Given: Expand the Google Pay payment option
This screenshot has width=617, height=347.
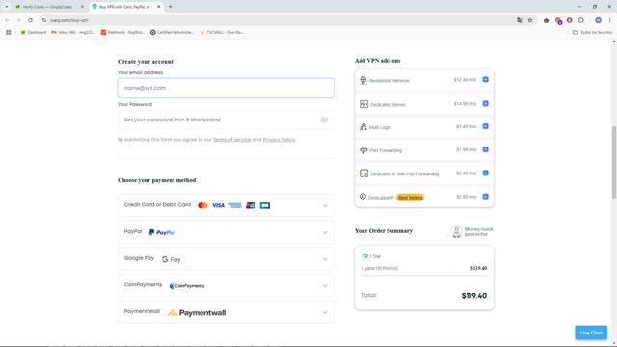Looking at the screenshot, I should pyautogui.click(x=226, y=259).
